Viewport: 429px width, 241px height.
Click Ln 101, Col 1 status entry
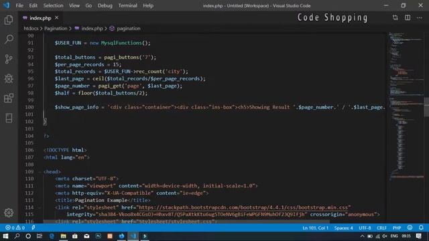315,228
